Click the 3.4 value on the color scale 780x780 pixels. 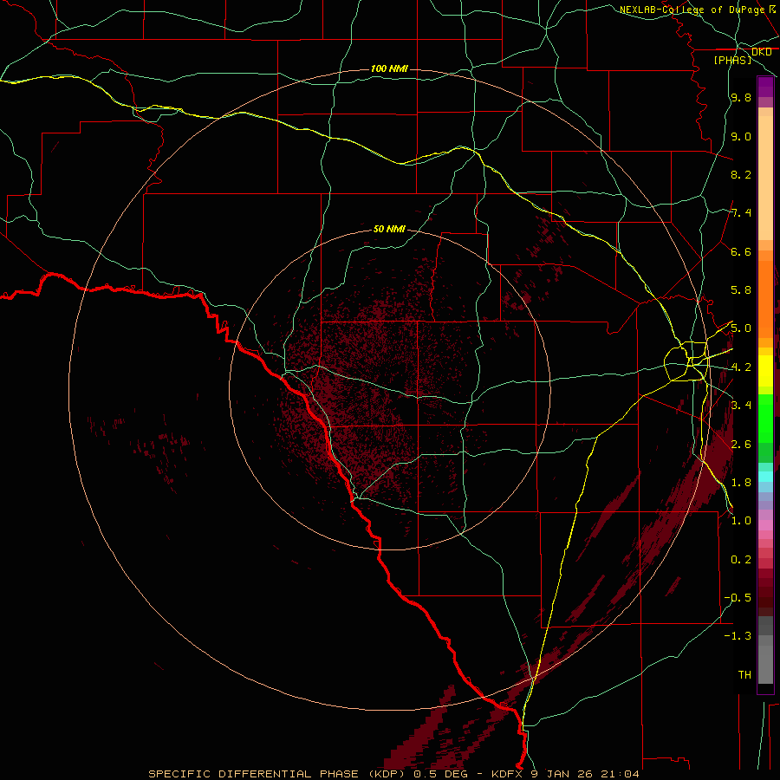pyautogui.click(x=741, y=406)
